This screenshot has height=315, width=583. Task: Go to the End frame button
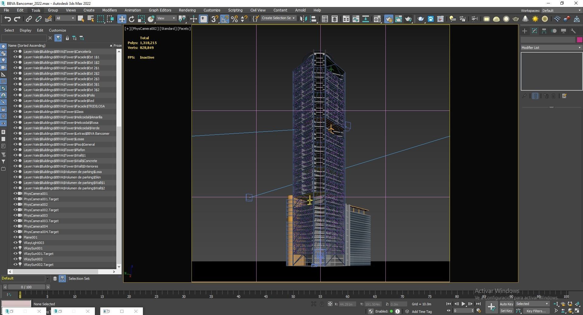tap(478, 304)
